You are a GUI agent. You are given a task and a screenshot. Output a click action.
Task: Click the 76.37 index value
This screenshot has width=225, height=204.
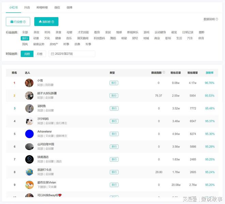click(x=159, y=96)
